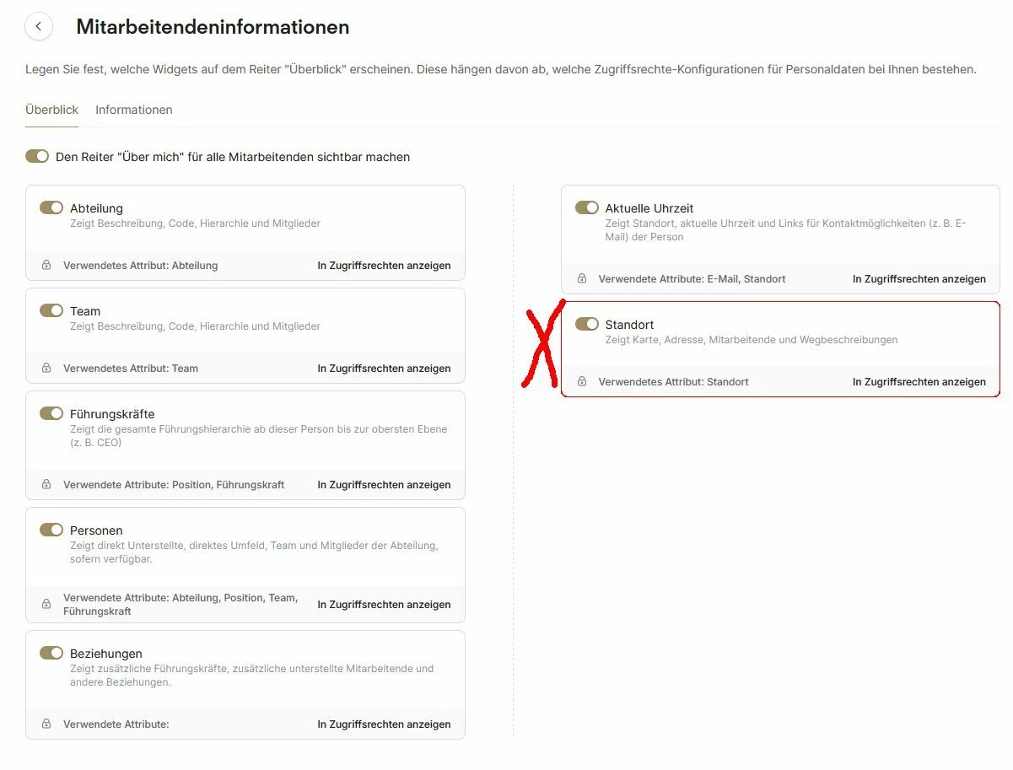This screenshot has height=770, width=1013.
Task: Click lock icon in Personen card
Action: [46, 605]
